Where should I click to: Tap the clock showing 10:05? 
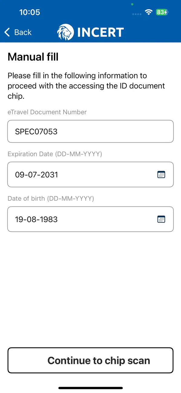pyautogui.click(x=30, y=12)
